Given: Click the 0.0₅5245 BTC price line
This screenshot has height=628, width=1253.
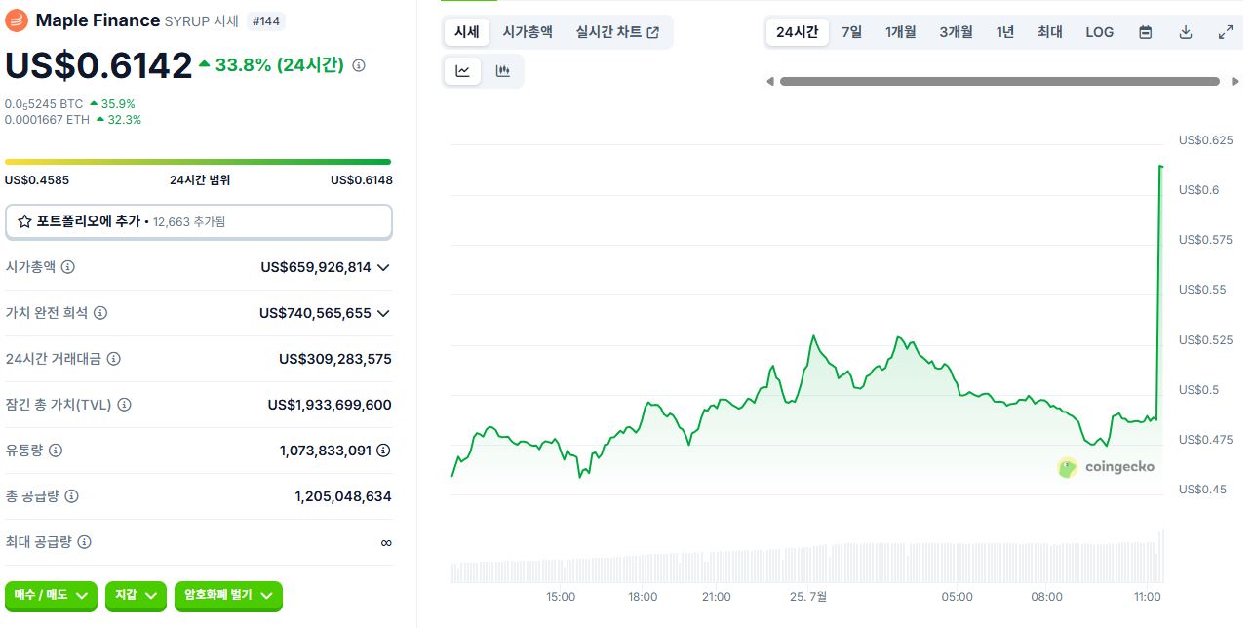Looking at the screenshot, I should [70, 103].
